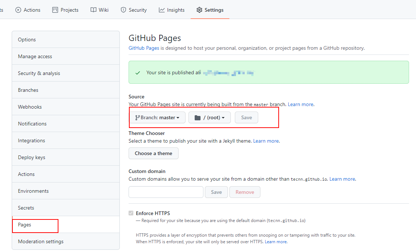Open Deploy keys settings

pyautogui.click(x=66, y=157)
